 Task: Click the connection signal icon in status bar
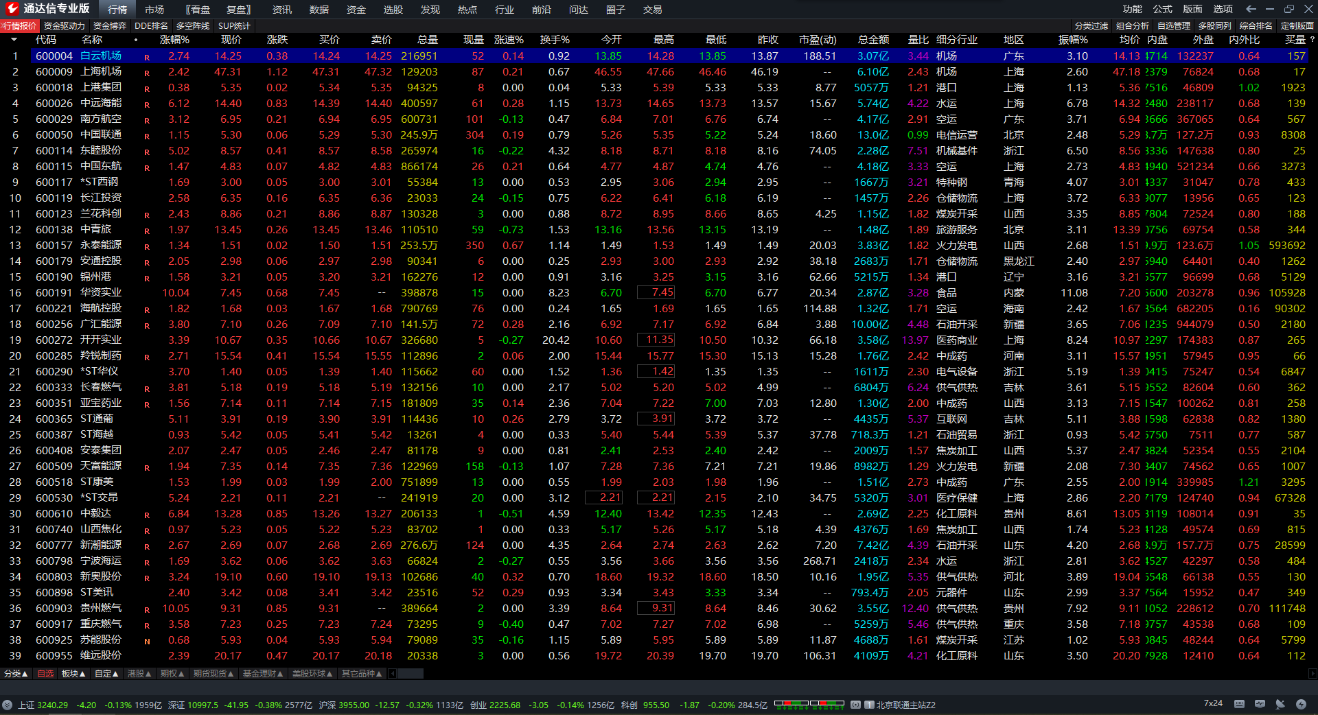click(x=855, y=705)
